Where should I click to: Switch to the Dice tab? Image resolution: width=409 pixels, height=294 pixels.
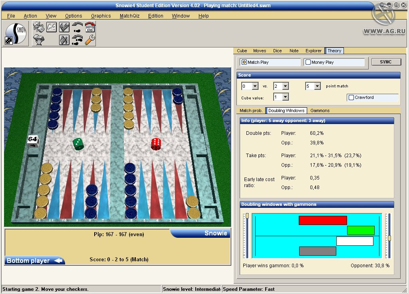277,51
